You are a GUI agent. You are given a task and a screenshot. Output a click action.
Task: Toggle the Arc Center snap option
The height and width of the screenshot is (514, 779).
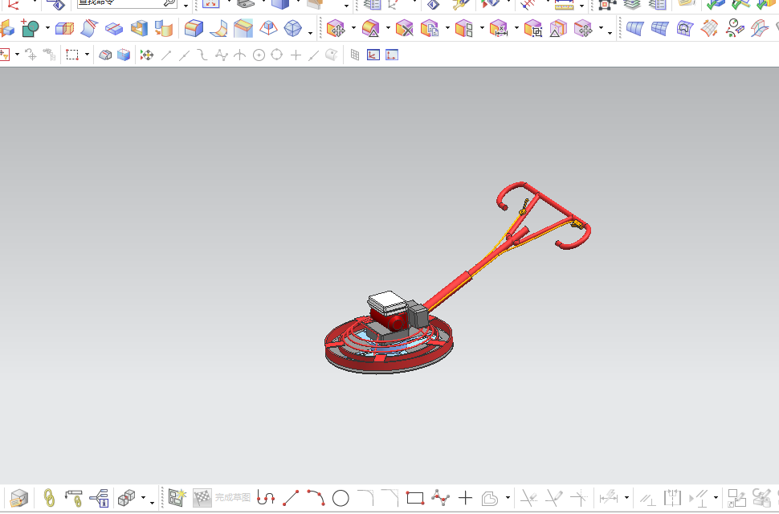tap(259, 55)
